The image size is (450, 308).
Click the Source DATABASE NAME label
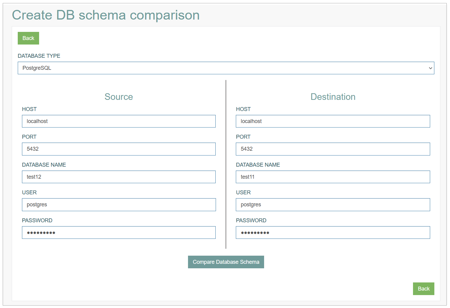44,165
